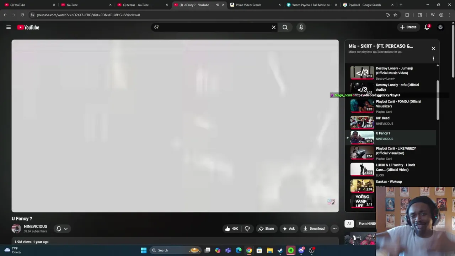Clear the search box text
The height and width of the screenshot is (256, 455).
[274, 27]
